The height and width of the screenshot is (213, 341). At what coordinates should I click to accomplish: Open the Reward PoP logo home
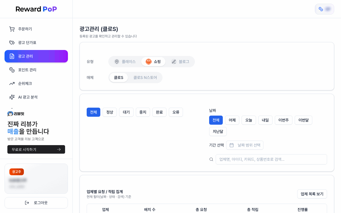[36, 9]
